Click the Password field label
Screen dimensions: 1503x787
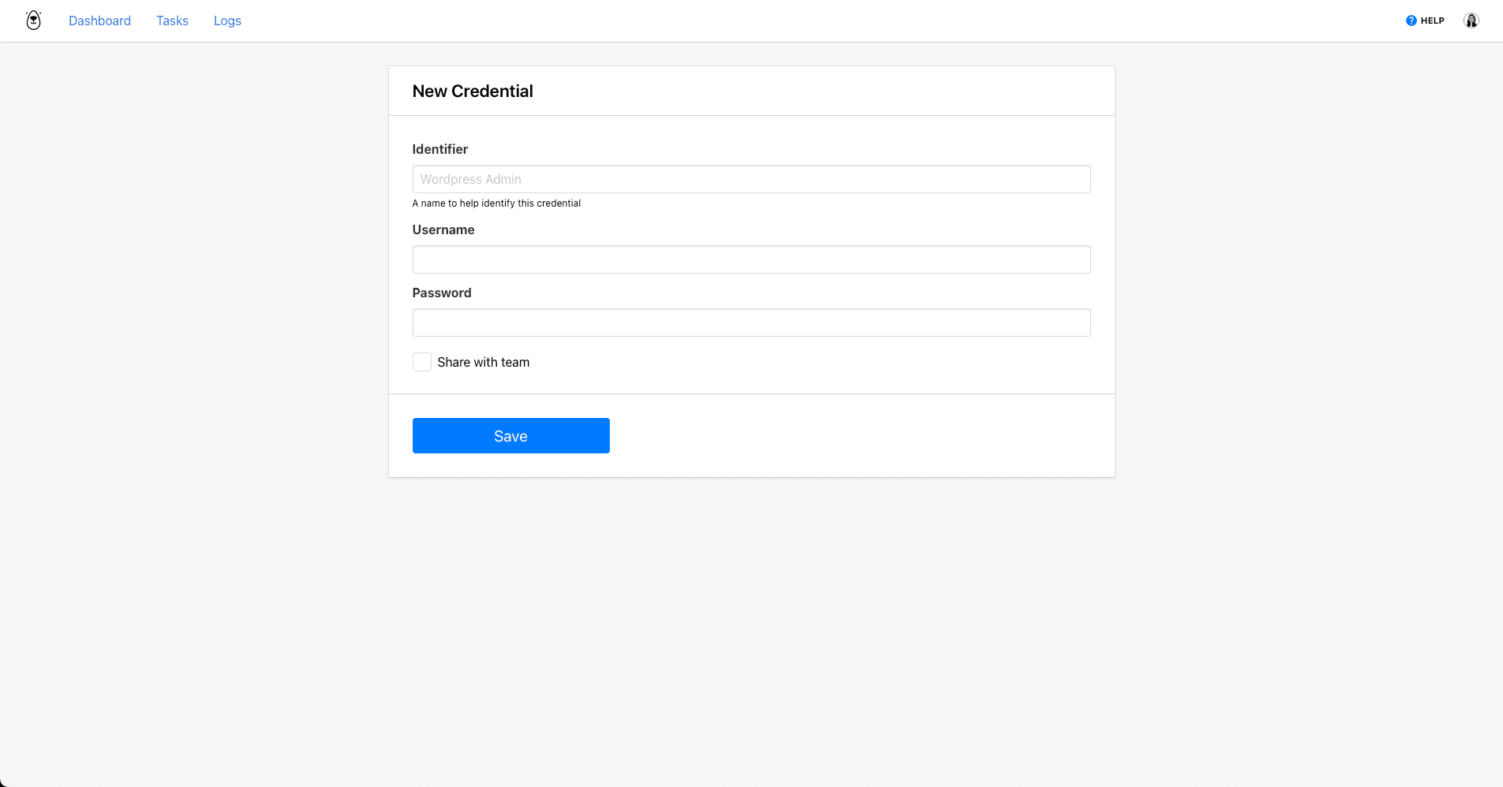(x=441, y=293)
